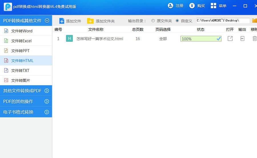Click the browse output folder icon

tap(254, 20)
